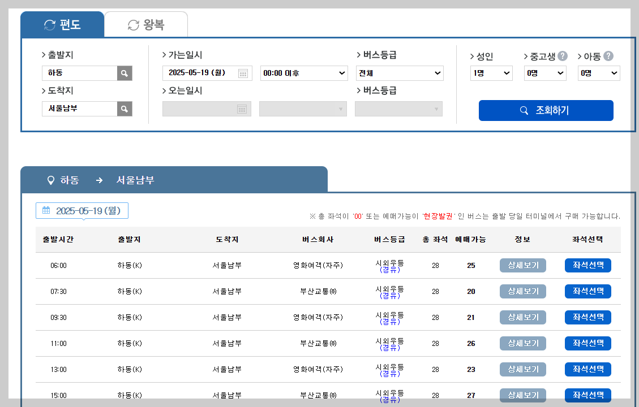This screenshot has width=639, height=407.
Task: Open the 중고생 passenger count dropdown
Action: [545, 72]
